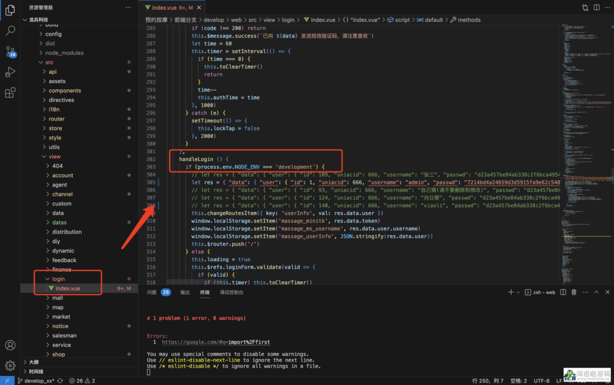614x385 pixels.
Task: Open the google.com import/first error link
Action: [216, 342]
